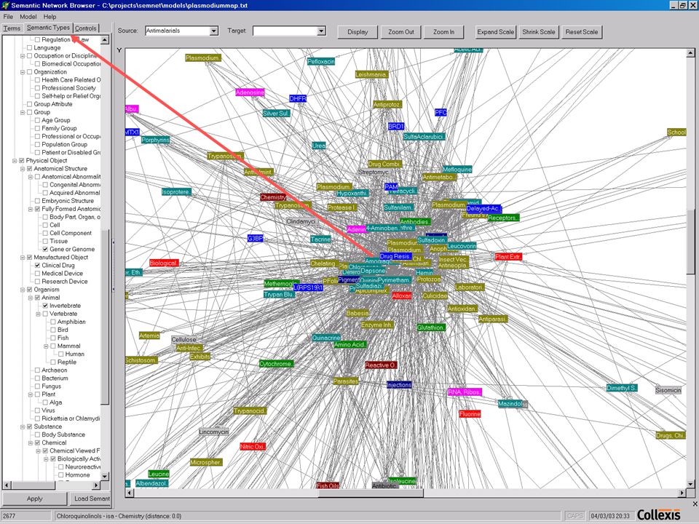Screen dimensions: 699x524
Task: Select the teal Dimethyl S. node
Action: tap(622, 388)
